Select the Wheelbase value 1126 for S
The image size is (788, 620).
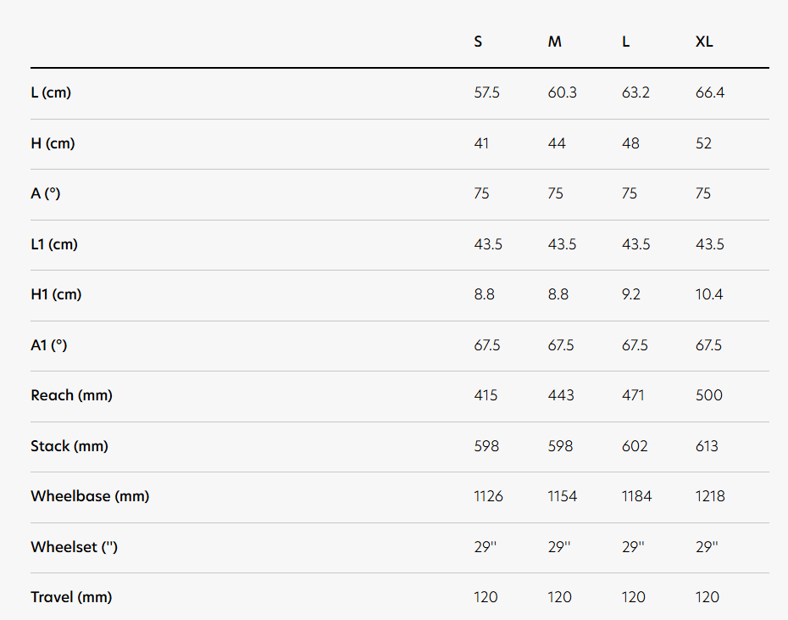tap(488, 496)
